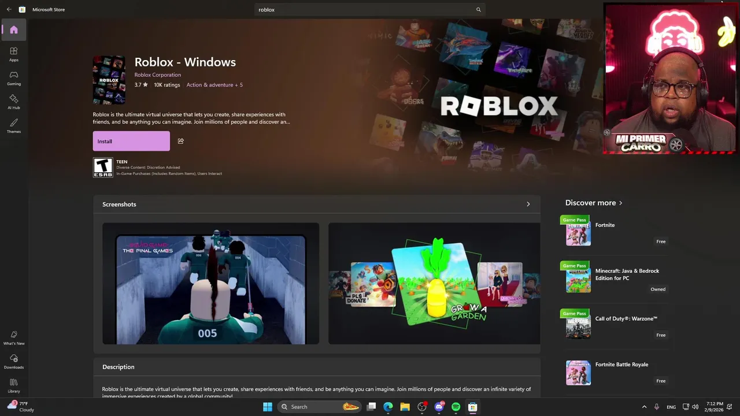Screen dimensions: 740x416
Task: Click the 10K ratings text
Action: point(166,85)
